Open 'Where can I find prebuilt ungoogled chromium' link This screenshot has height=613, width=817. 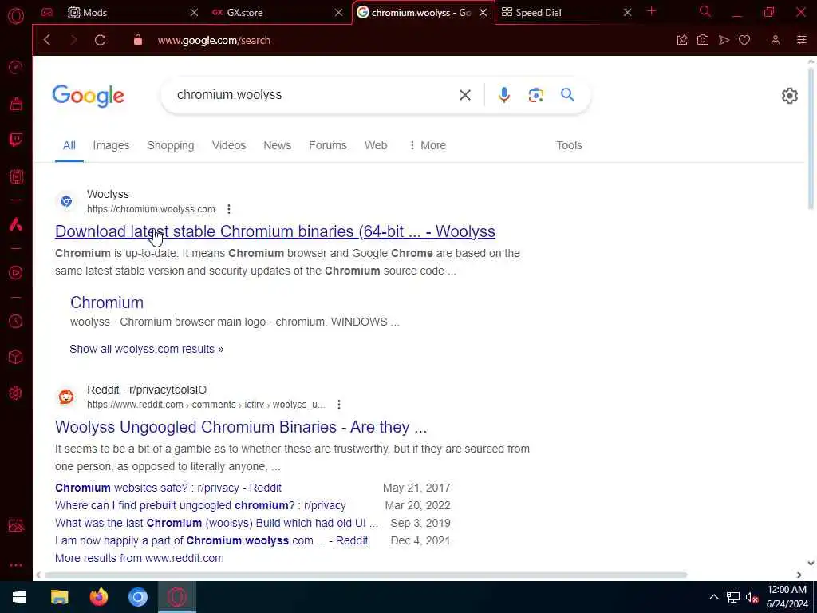tap(200, 505)
